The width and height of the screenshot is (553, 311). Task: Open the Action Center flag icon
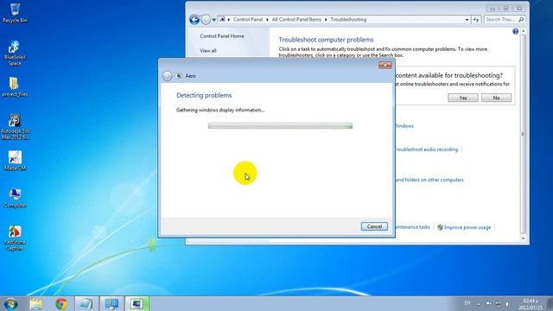[488, 303]
